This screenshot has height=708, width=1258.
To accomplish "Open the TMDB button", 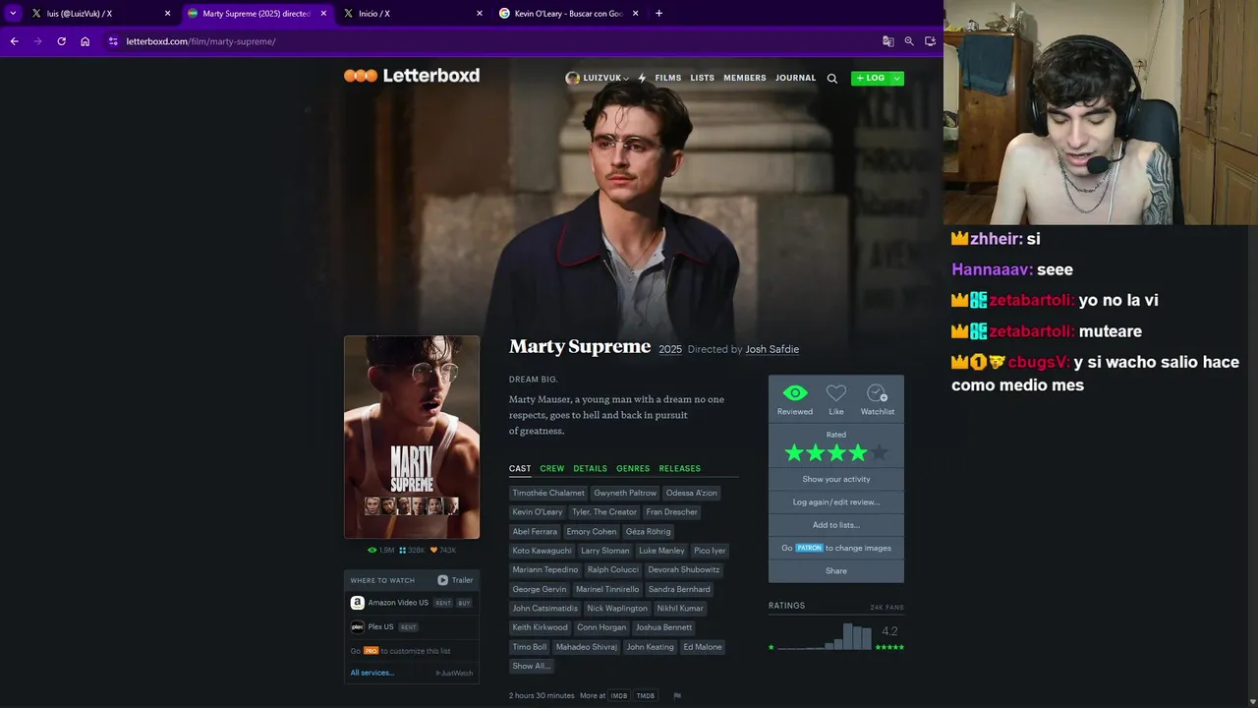I will (646, 696).
